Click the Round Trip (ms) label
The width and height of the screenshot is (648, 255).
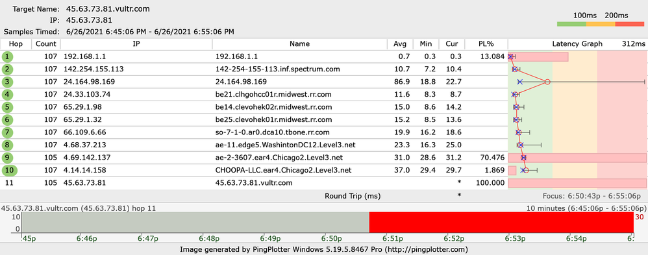click(x=353, y=196)
